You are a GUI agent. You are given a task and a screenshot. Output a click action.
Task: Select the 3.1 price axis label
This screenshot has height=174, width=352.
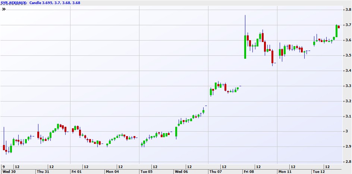coord(349,116)
